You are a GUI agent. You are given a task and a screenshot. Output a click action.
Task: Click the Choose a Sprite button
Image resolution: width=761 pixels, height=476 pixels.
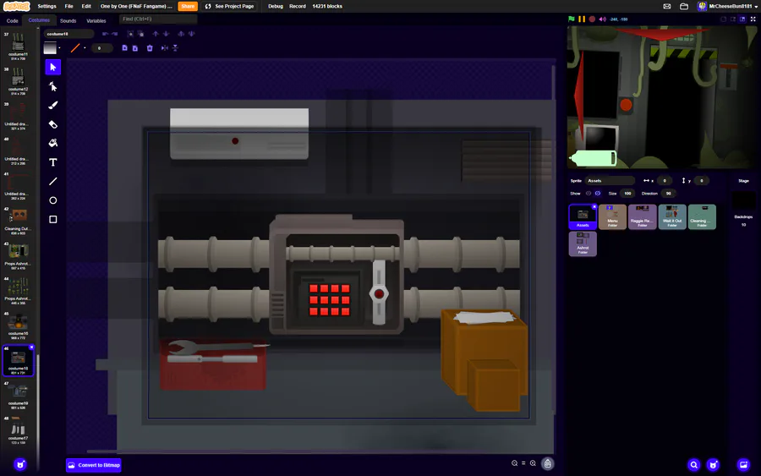click(x=713, y=465)
